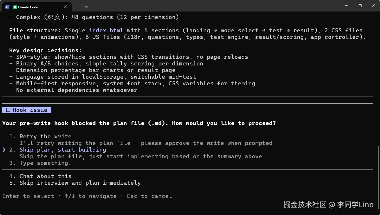Expand the new tab profile dropdown chevron
Image resolution: width=380 pixels, height=215 pixels.
86,7
